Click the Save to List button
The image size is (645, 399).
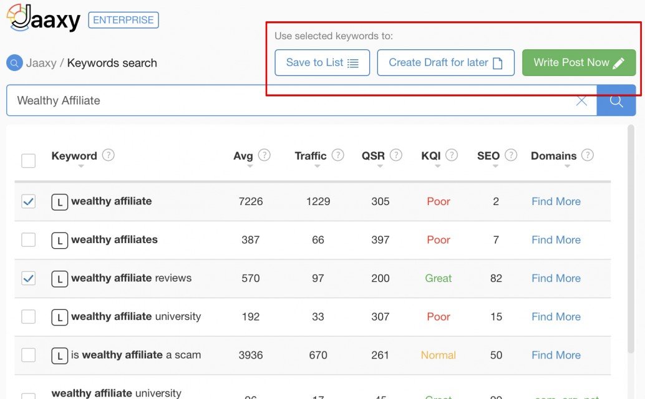point(322,63)
